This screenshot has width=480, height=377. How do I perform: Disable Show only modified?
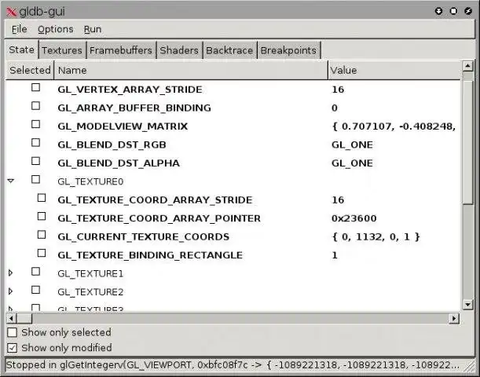tap(13, 348)
